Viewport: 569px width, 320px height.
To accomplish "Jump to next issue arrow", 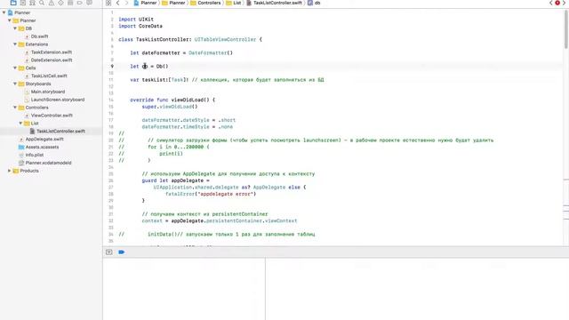I will pyautogui.click(x=565, y=3).
